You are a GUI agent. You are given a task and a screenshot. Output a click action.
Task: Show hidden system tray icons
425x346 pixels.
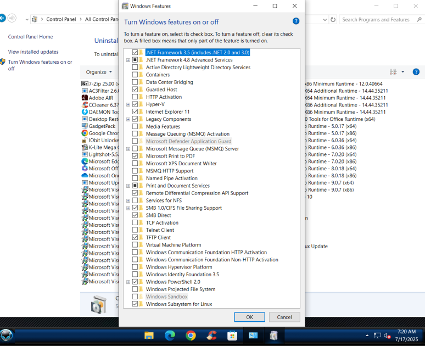tap(367, 336)
